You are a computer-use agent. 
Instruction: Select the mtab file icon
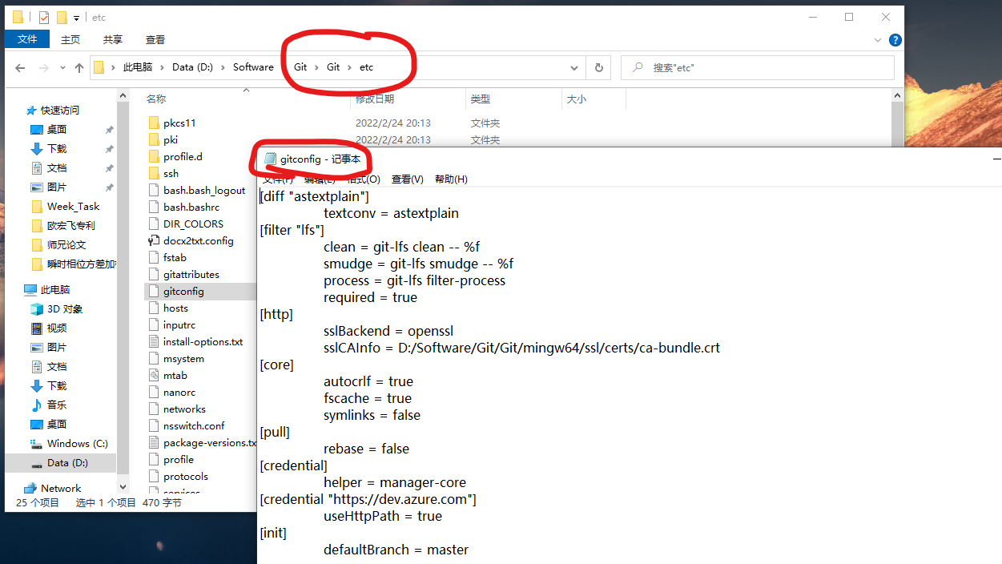coord(155,376)
